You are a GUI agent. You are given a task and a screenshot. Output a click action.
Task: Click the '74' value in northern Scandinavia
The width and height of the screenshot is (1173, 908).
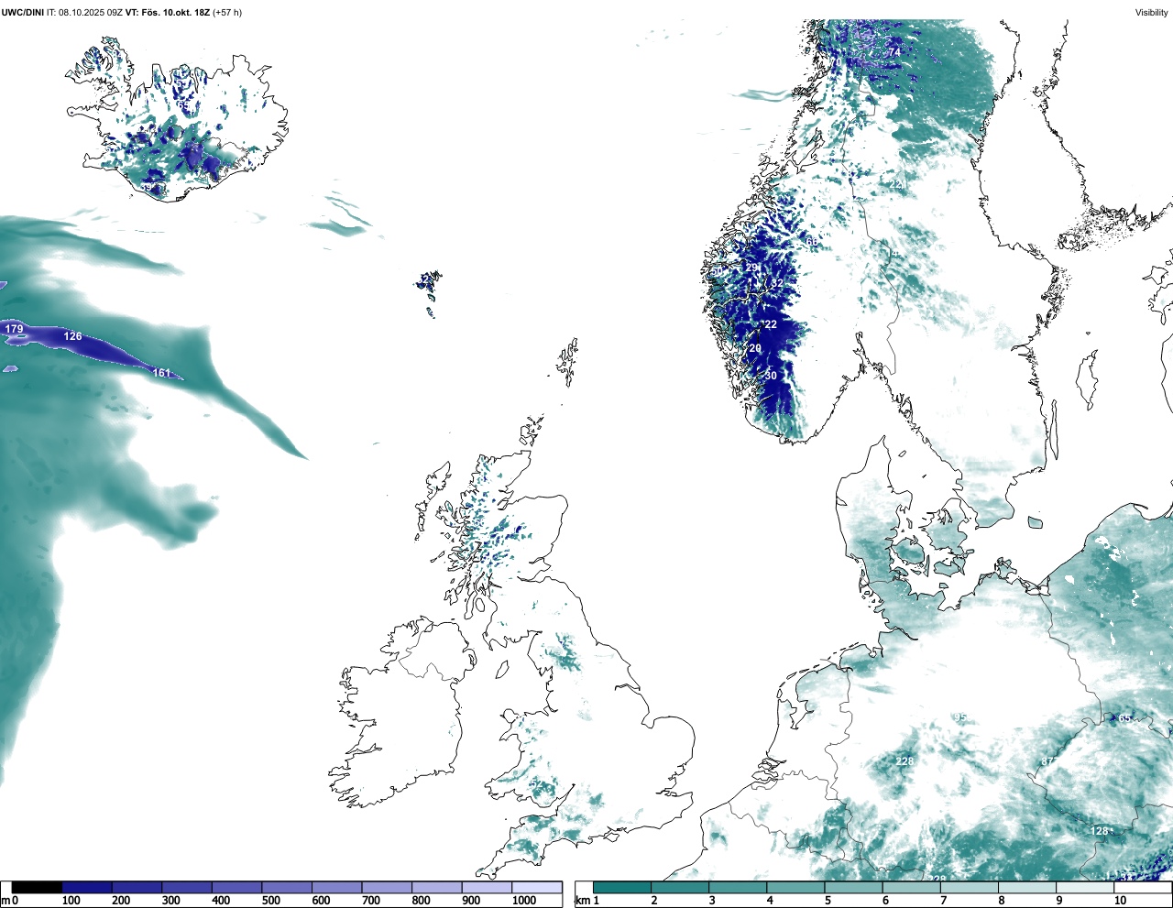pos(894,53)
